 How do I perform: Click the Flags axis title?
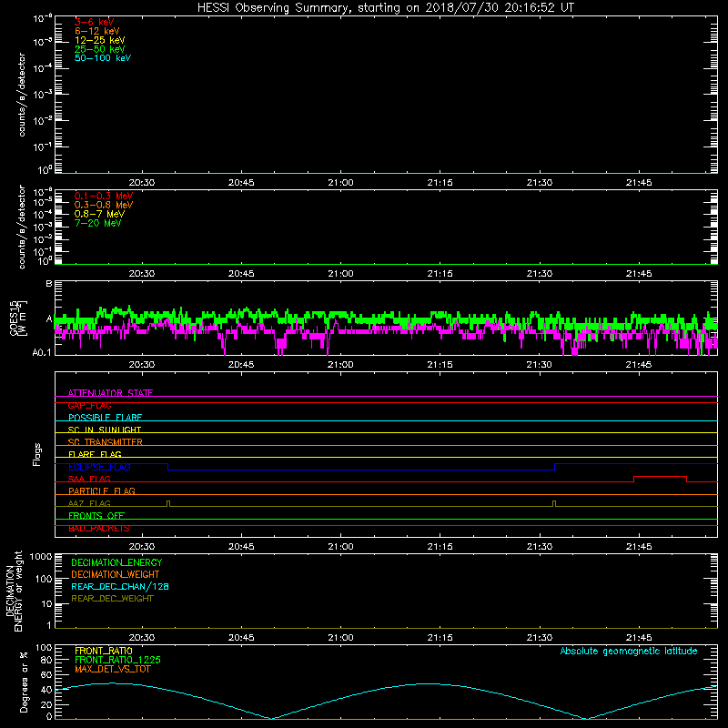pyautogui.click(x=37, y=454)
